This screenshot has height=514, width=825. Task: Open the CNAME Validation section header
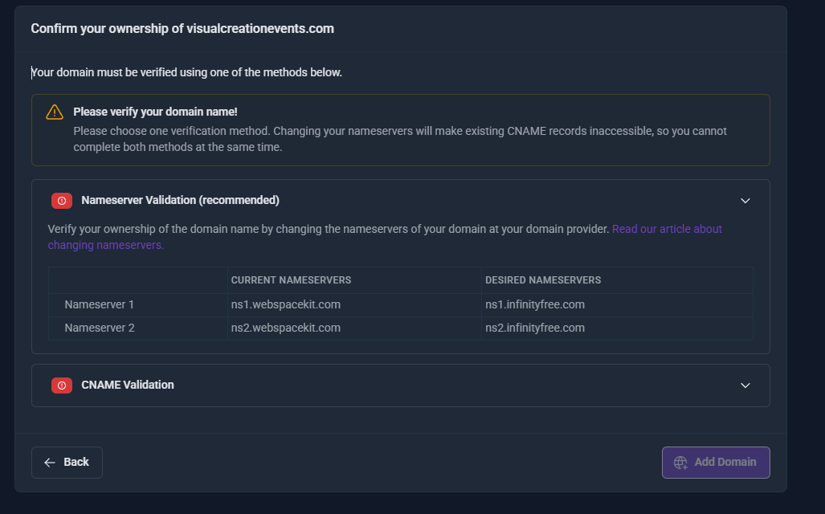[x=128, y=385]
